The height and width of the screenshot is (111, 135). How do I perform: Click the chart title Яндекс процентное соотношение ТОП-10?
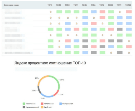[50, 63]
